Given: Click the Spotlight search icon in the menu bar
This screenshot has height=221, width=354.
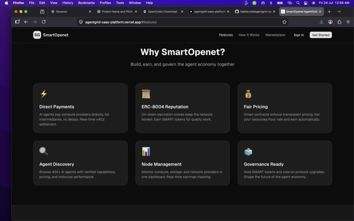Looking at the screenshot, I should 298,3.
